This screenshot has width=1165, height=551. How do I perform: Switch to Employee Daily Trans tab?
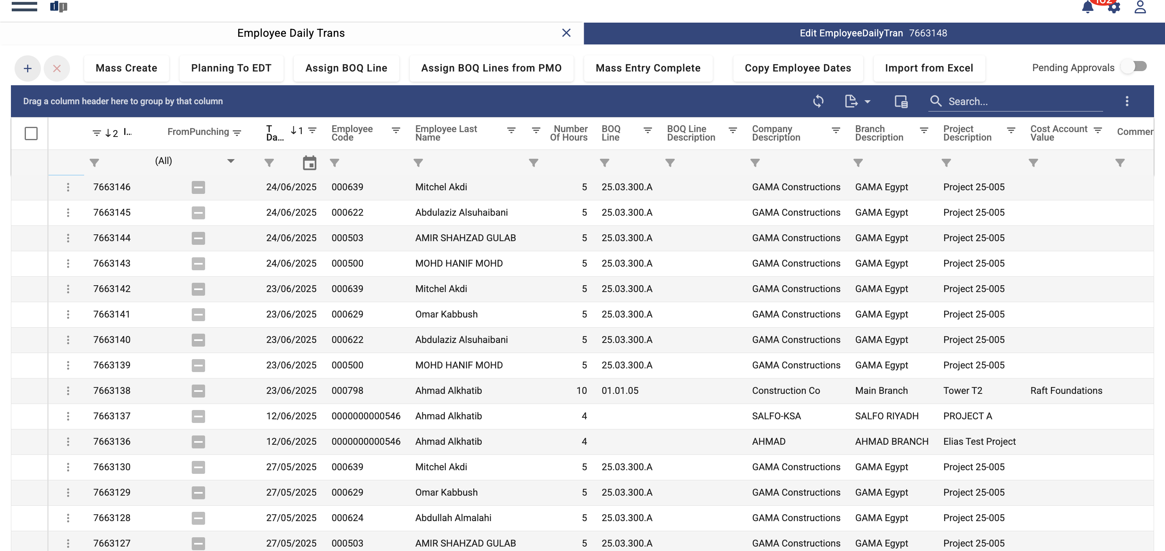[291, 33]
